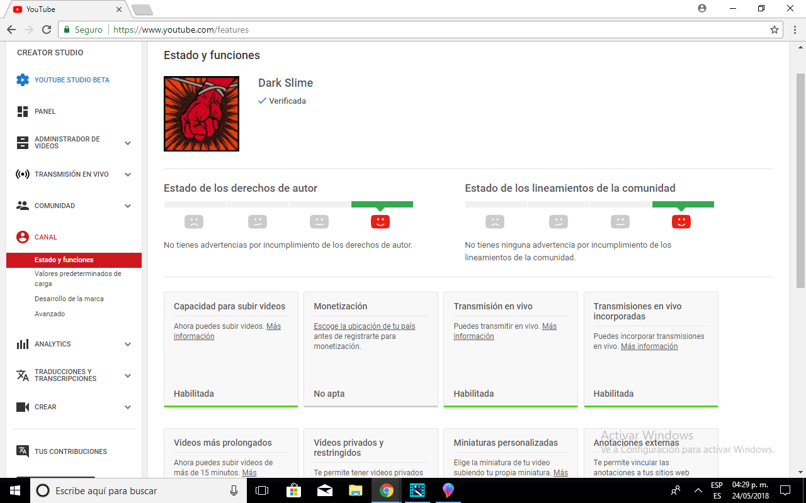Switch to the YouTube browser tab
The width and height of the screenshot is (806, 503).
pos(66,9)
